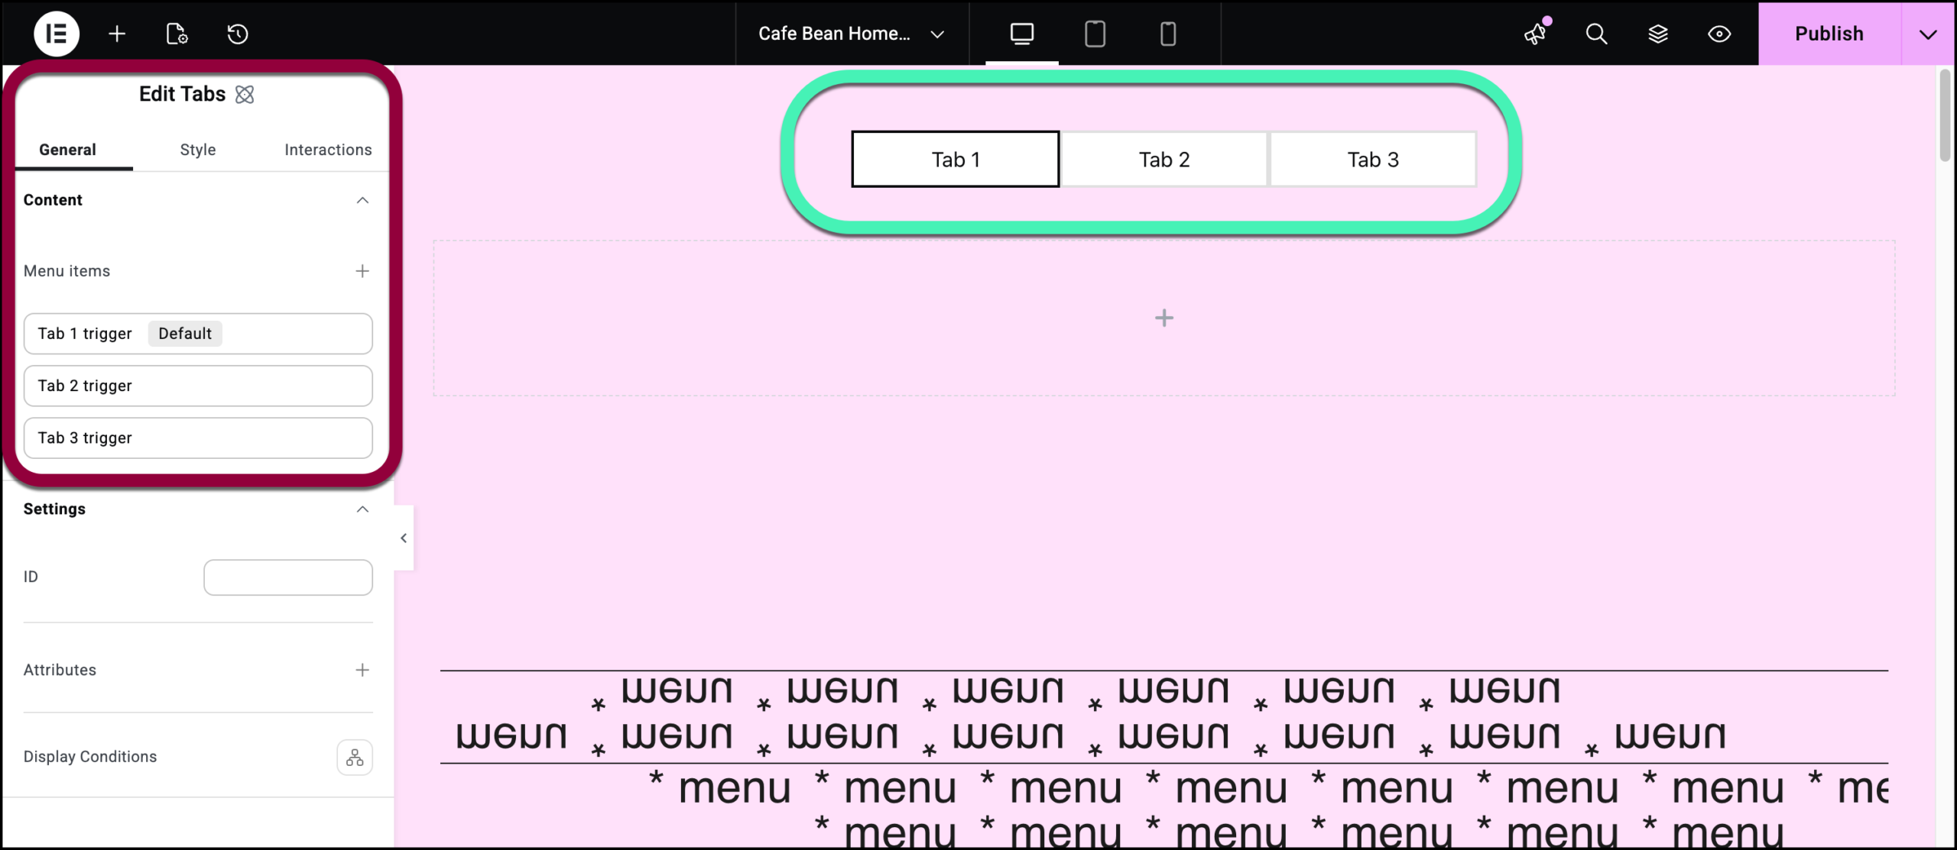Collapse the Settings section chevron
Image resolution: width=1957 pixels, height=850 pixels.
click(362, 509)
